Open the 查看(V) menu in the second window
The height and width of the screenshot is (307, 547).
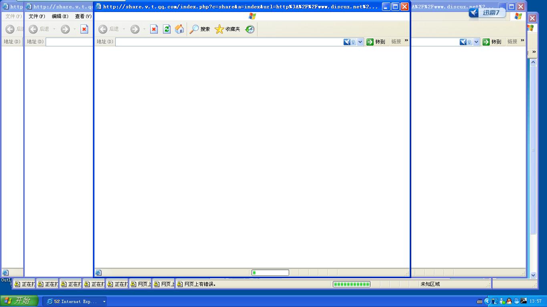pos(83,16)
